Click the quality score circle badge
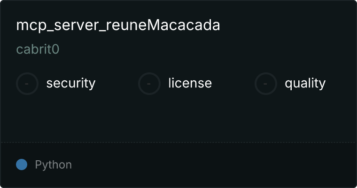Image resolution: width=357 pixels, height=188 pixels. [x=266, y=84]
